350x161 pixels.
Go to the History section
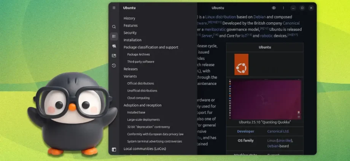(129, 18)
